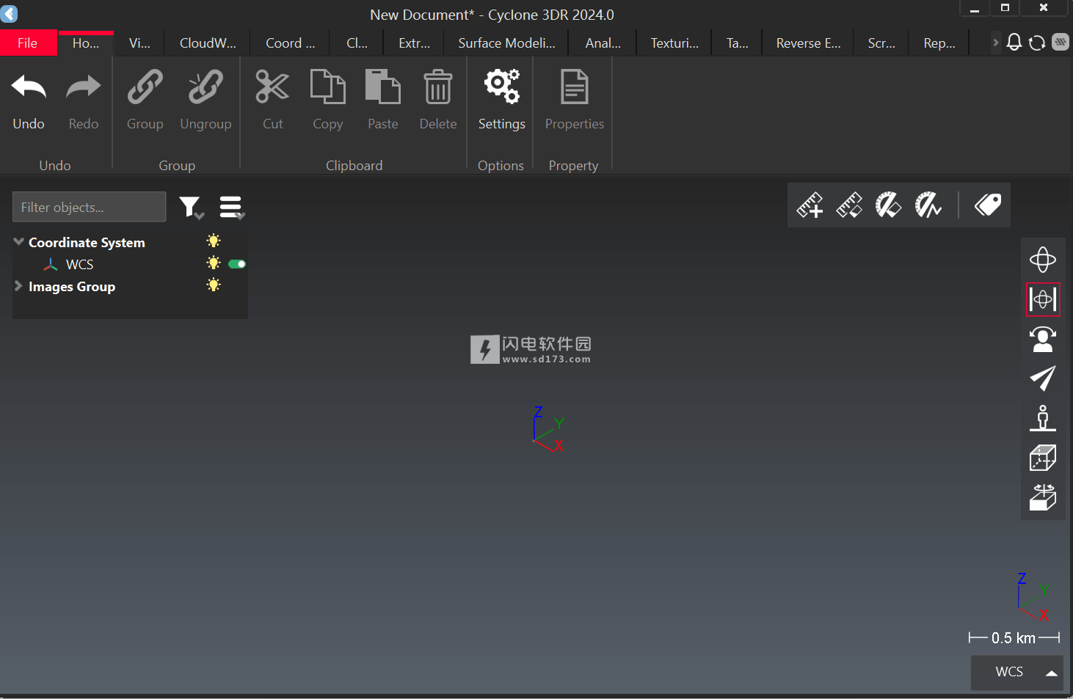Select the protractor angle measure tool

(888, 205)
